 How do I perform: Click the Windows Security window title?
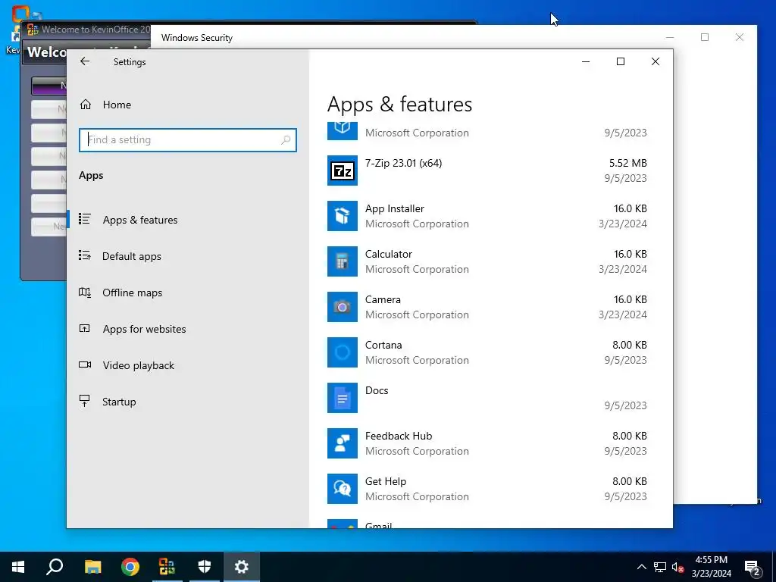point(197,38)
